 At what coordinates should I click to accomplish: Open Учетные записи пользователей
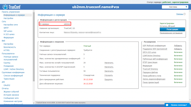[x=11, y=58]
